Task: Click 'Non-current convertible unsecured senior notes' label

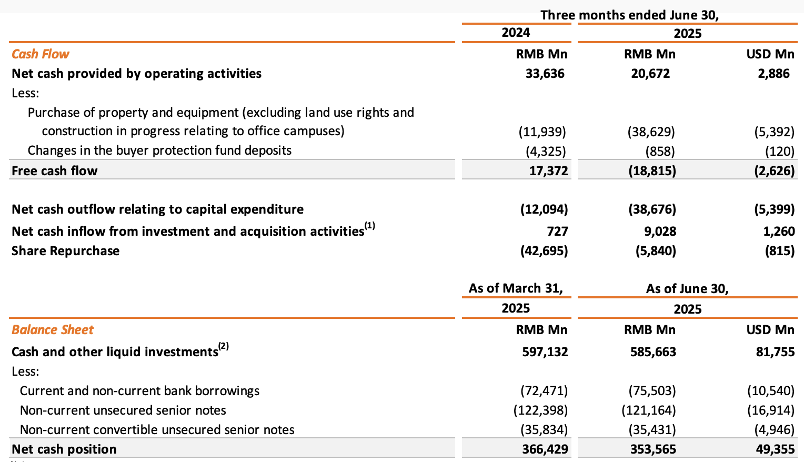Action: (x=157, y=430)
